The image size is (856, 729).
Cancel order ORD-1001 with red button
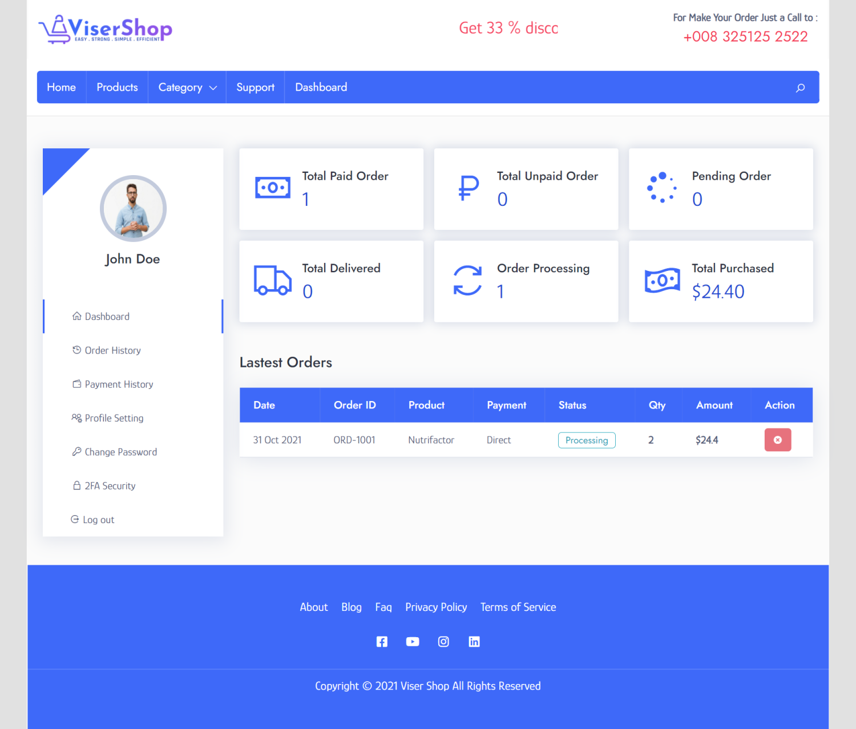(777, 440)
